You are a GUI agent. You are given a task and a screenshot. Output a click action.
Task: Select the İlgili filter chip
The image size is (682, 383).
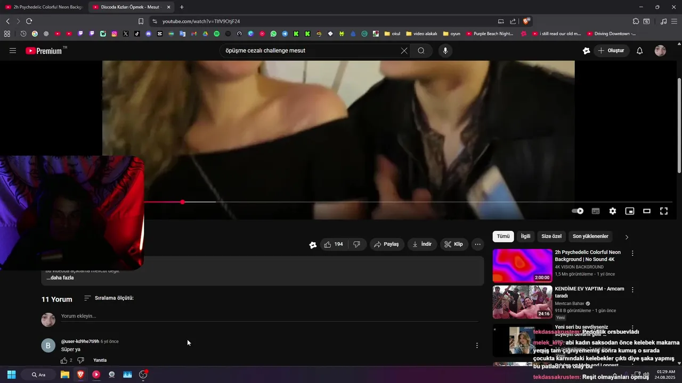[526, 236]
